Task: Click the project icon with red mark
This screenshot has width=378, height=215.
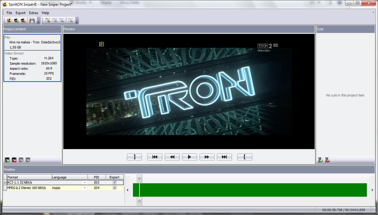Action: click(23, 20)
